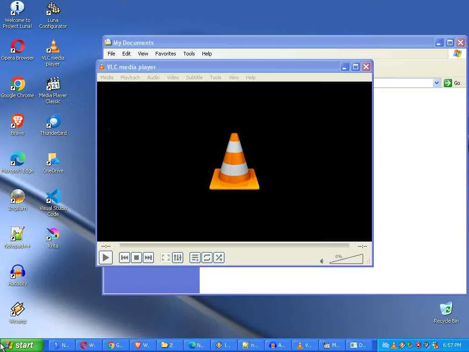Open the VLC Subtitle menu
The width and height of the screenshot is (469, 352).
click(x=194, y=77)
